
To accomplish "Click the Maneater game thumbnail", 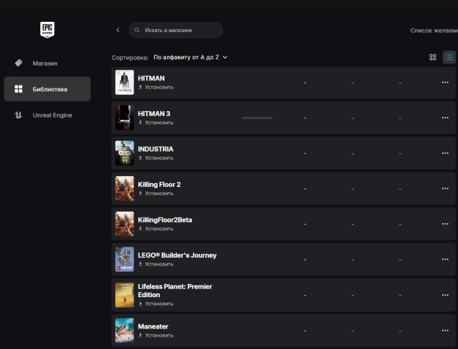I will 124,331.
